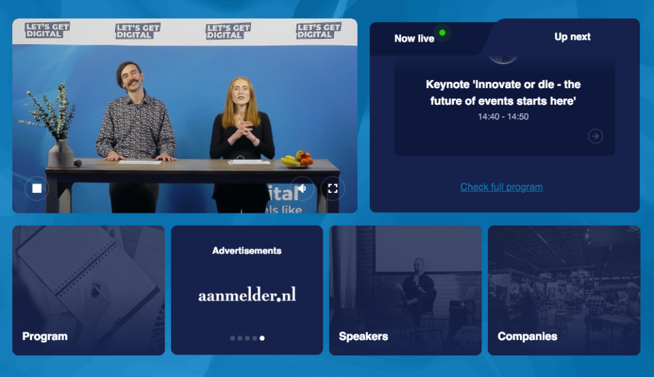Stop the live video stream
Viewport: 654px width, 377px height.
[37, 188]
